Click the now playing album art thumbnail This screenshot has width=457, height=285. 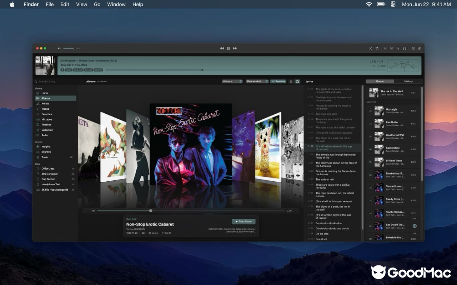click(x=45, y=66)
